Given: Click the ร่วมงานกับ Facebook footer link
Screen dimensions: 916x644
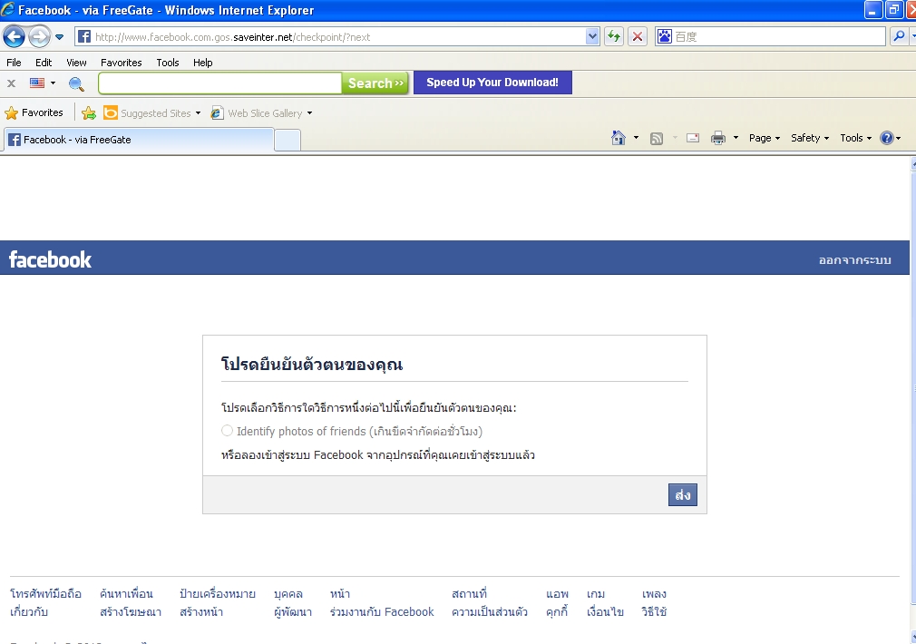Looking at the screenshot, I should [x=382, y=612].
